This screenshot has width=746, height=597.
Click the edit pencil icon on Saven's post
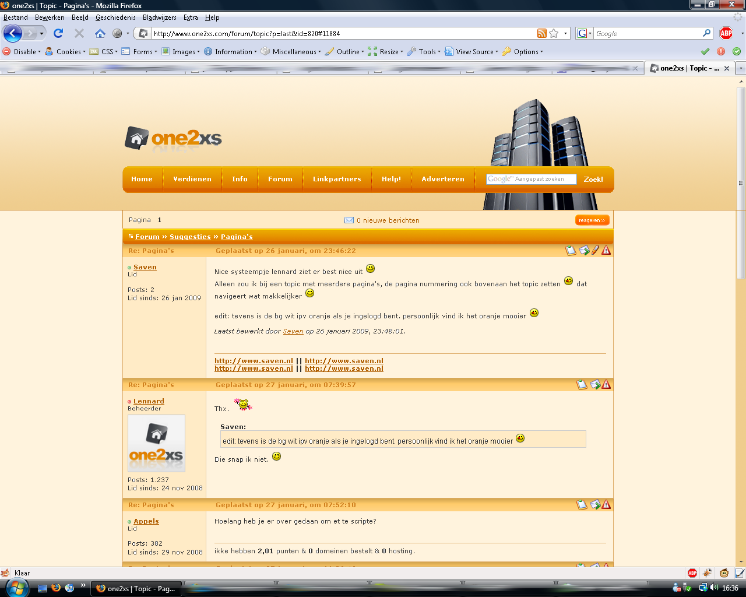[595, 251]
